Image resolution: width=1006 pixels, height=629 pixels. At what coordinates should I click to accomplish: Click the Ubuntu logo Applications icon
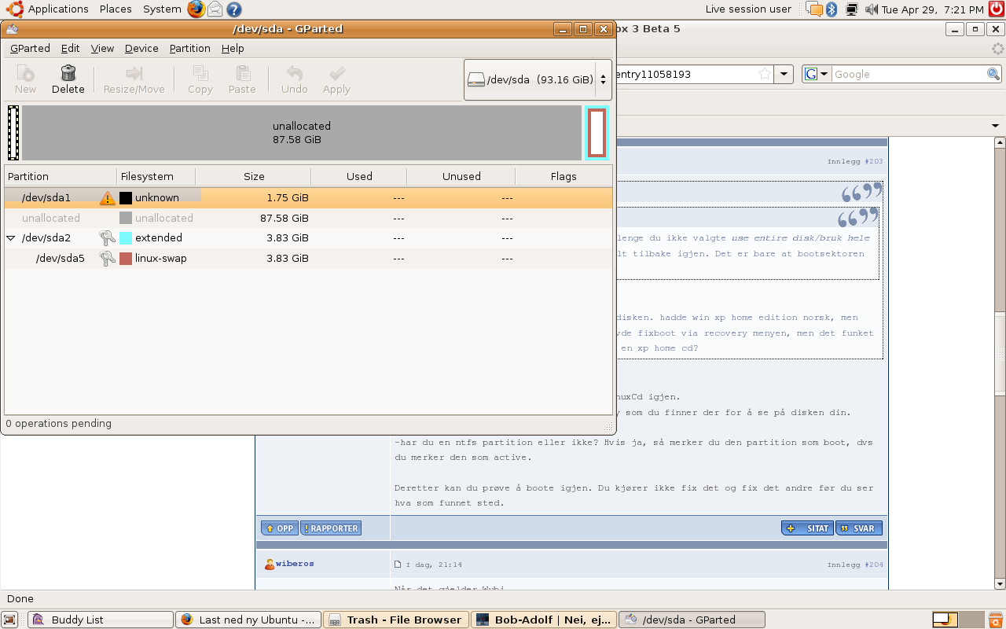click(15, 9)
